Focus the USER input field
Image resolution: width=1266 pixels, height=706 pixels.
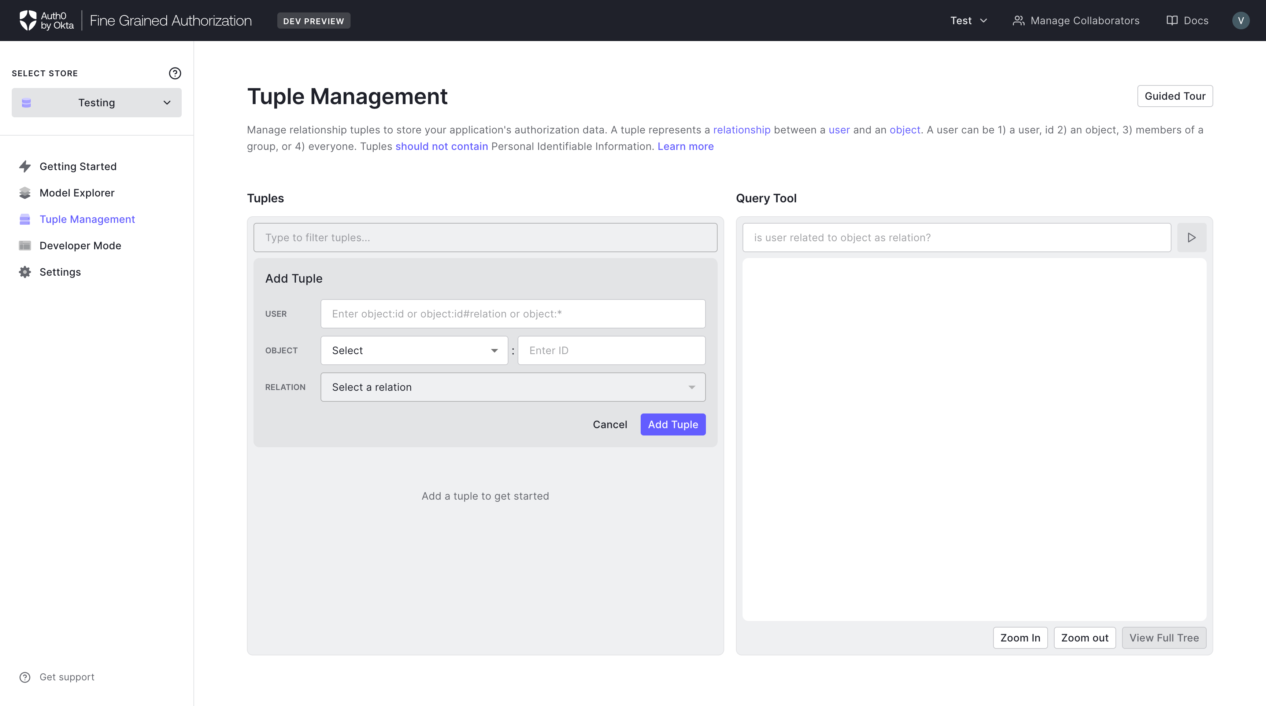[x=513, y=314]
